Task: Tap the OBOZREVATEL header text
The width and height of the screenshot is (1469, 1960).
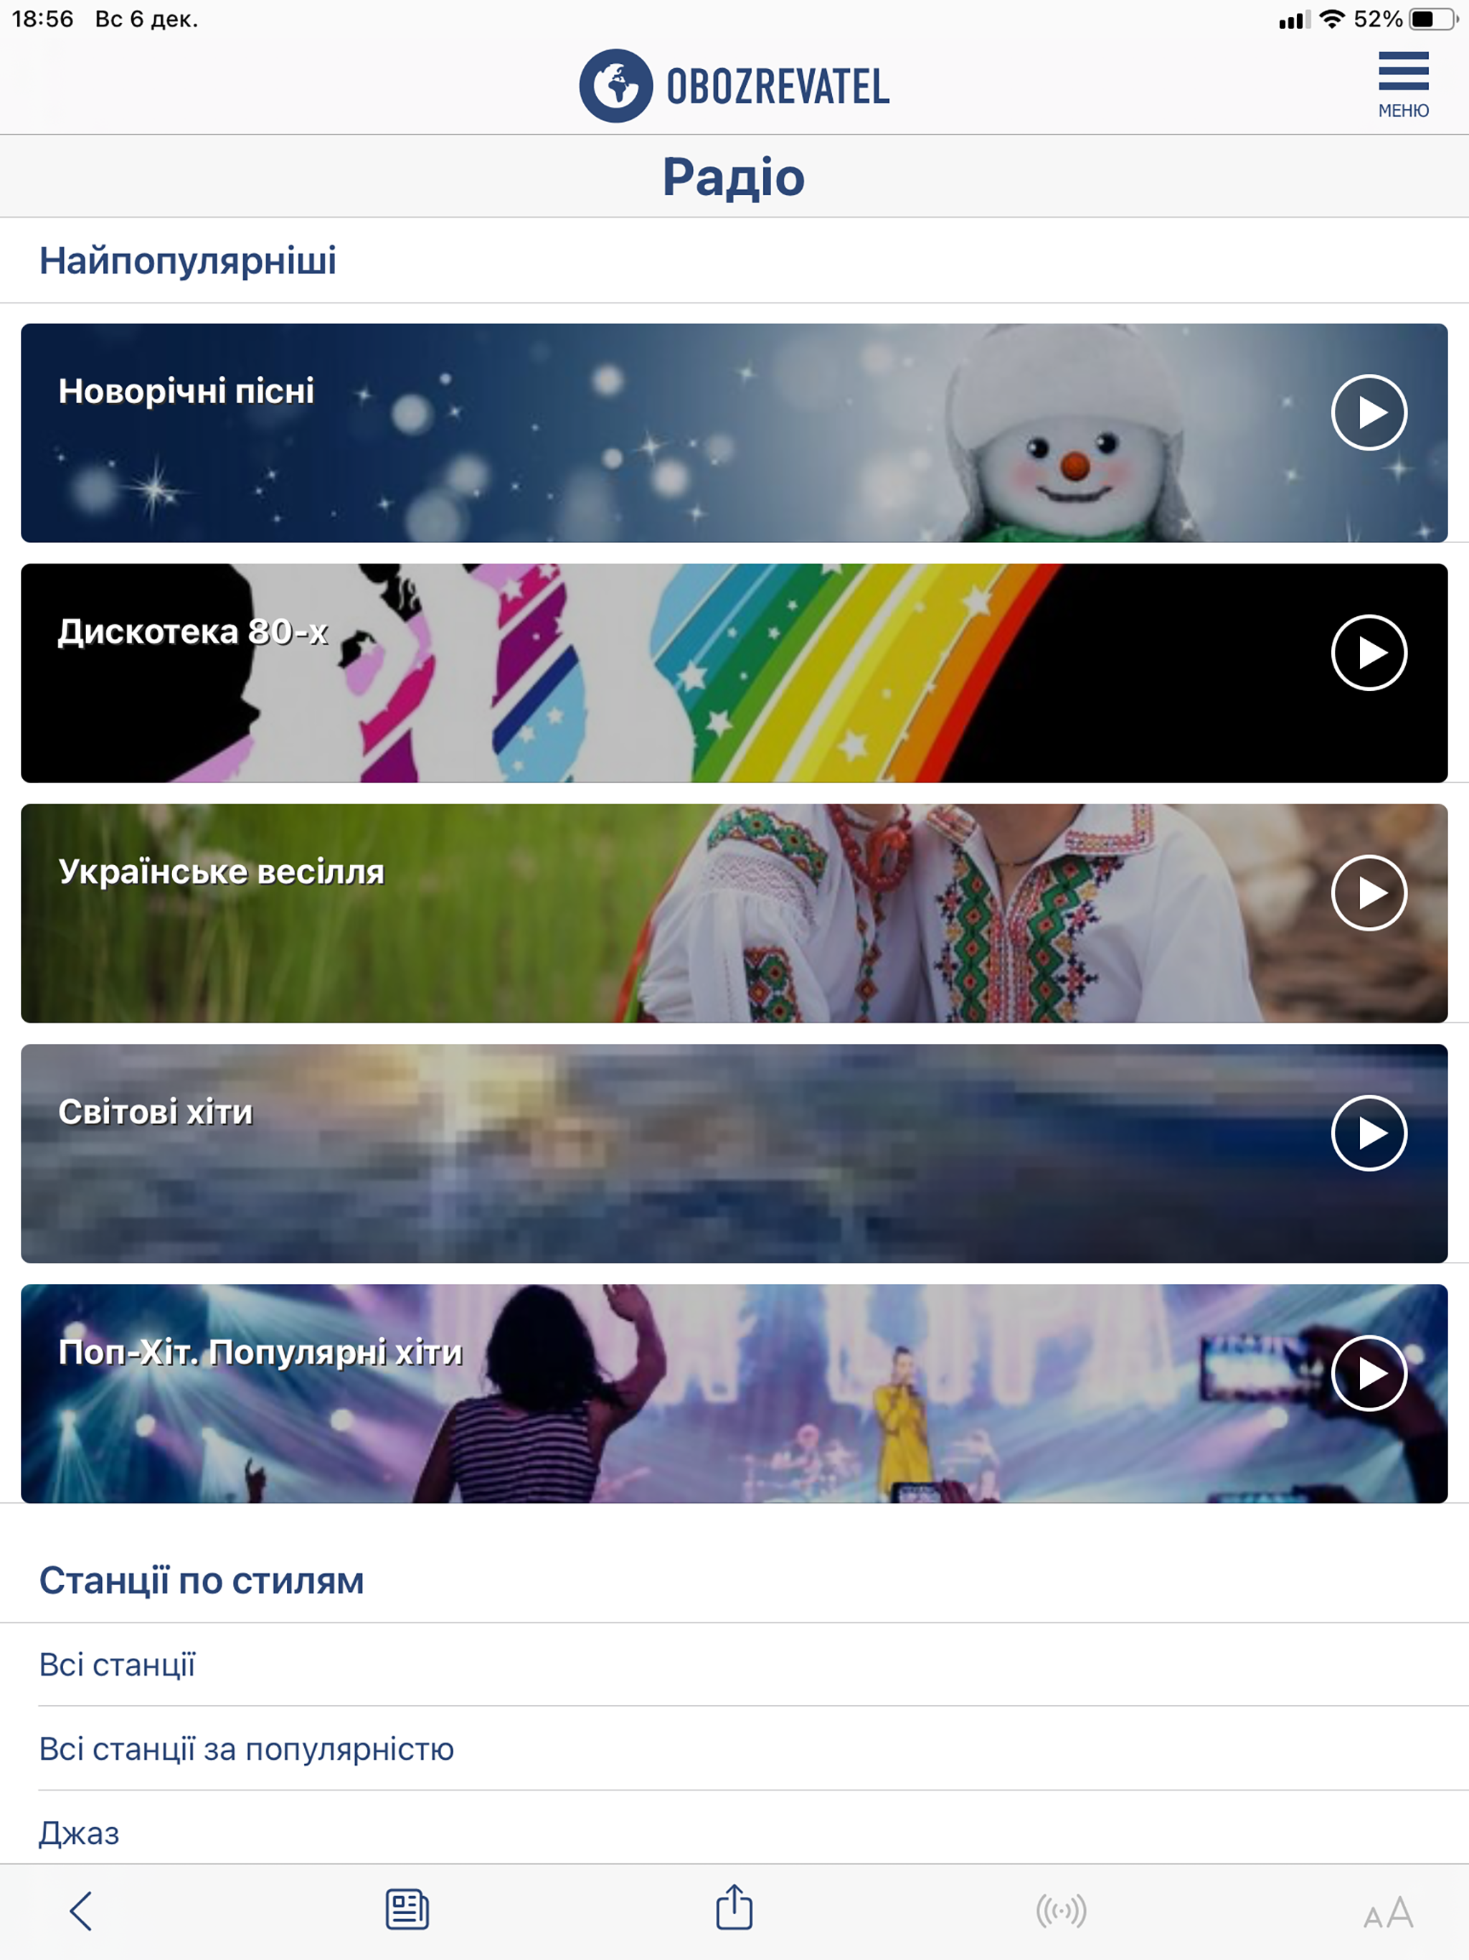Action: click(778, 87)
